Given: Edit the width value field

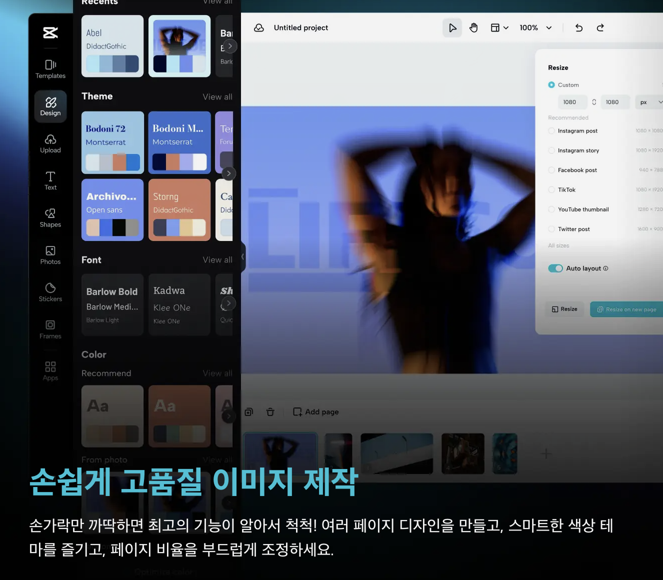Looking at the screenshot, I should point(572,102).
